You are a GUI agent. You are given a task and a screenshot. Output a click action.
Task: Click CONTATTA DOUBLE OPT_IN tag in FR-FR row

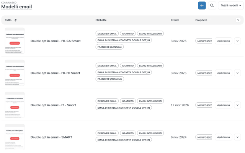(124, 72)
